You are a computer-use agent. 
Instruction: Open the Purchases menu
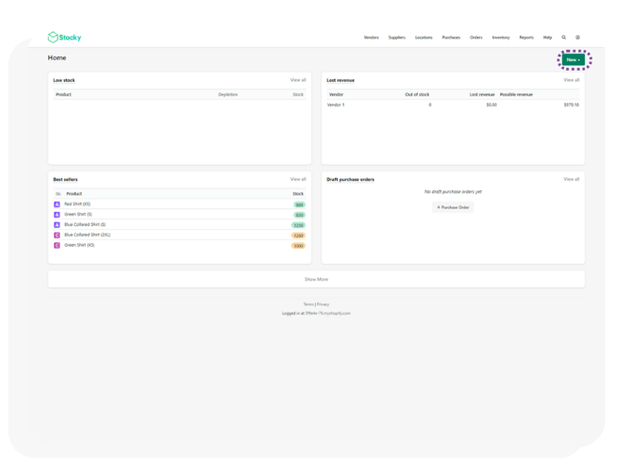coord(451,38)
